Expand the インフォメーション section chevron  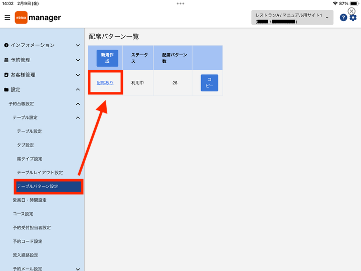tap(78, 45)
